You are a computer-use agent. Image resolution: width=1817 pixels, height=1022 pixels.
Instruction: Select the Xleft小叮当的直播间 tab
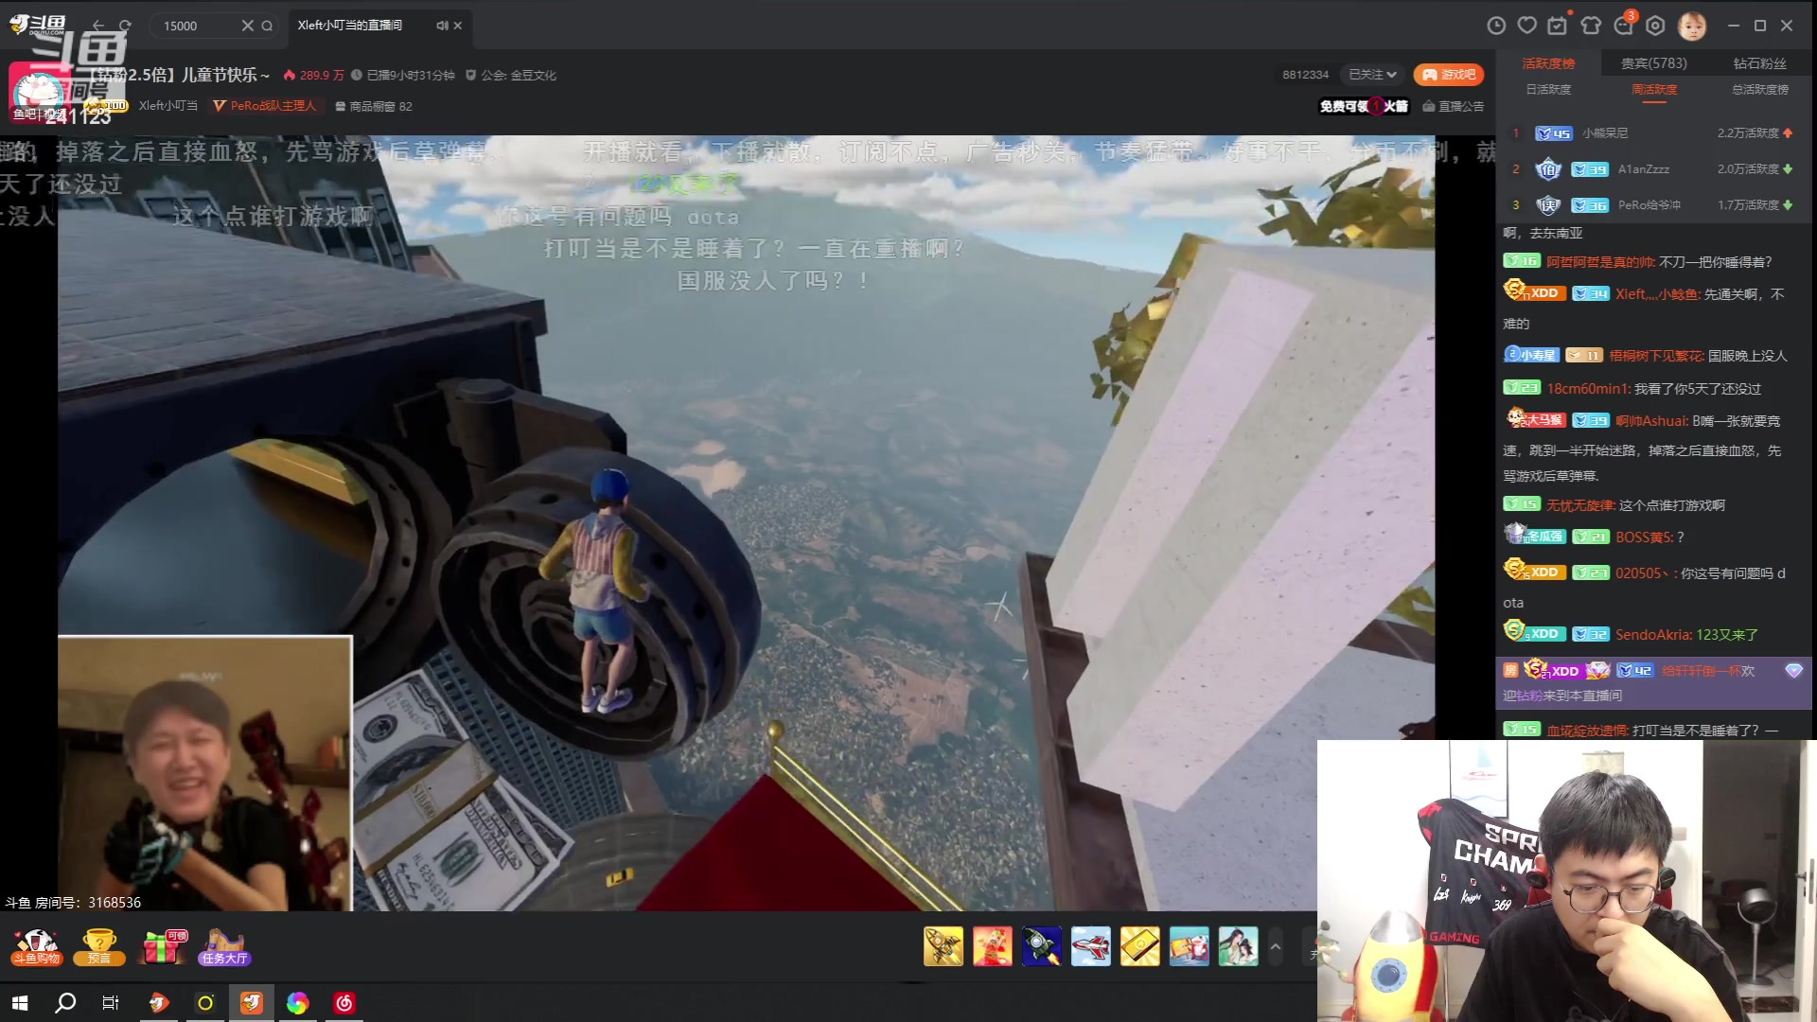(x=350, y=26)
